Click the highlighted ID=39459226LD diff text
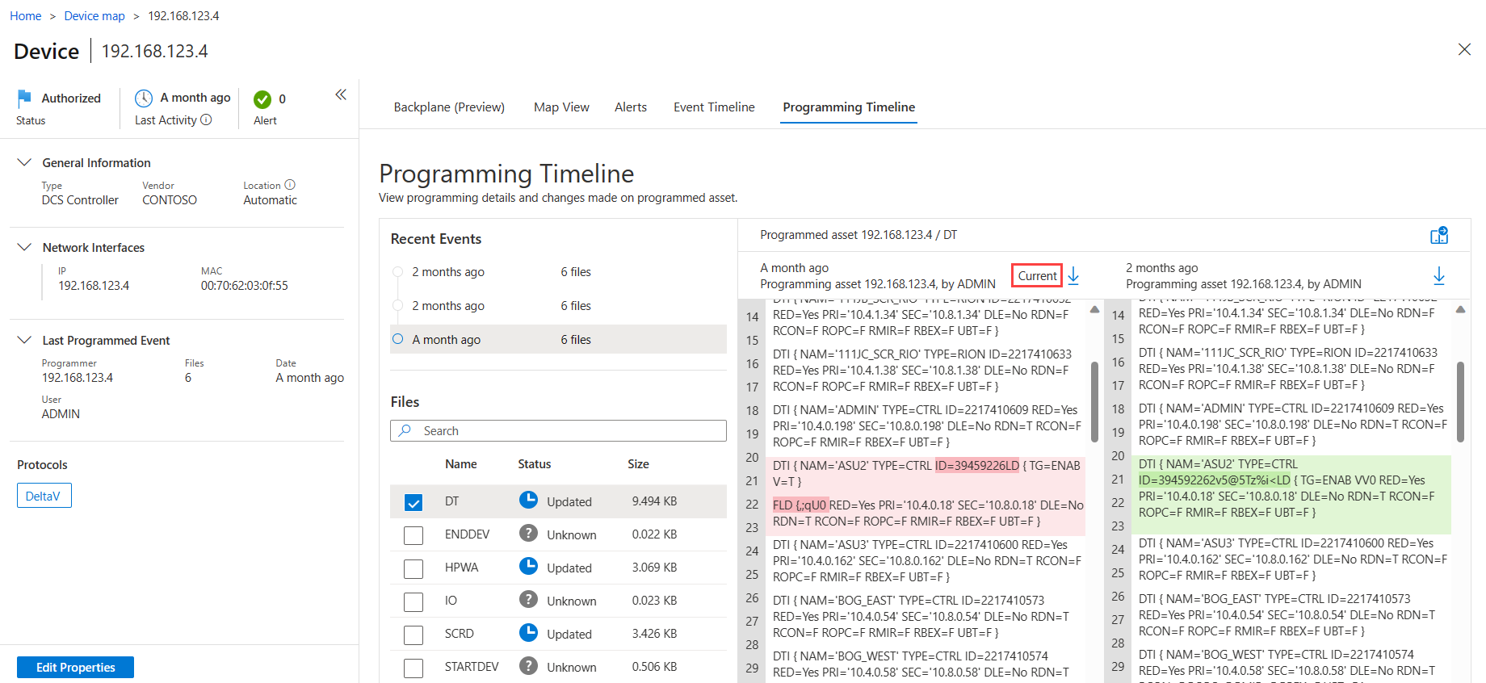 (x=977, y=465)
